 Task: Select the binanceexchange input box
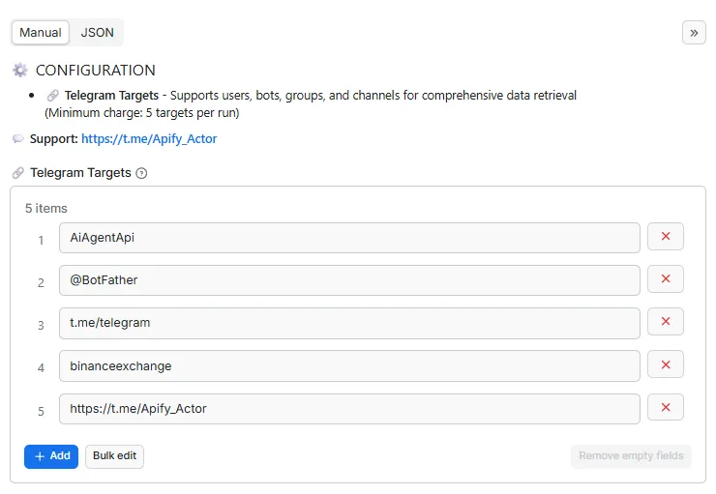[348, 365]
